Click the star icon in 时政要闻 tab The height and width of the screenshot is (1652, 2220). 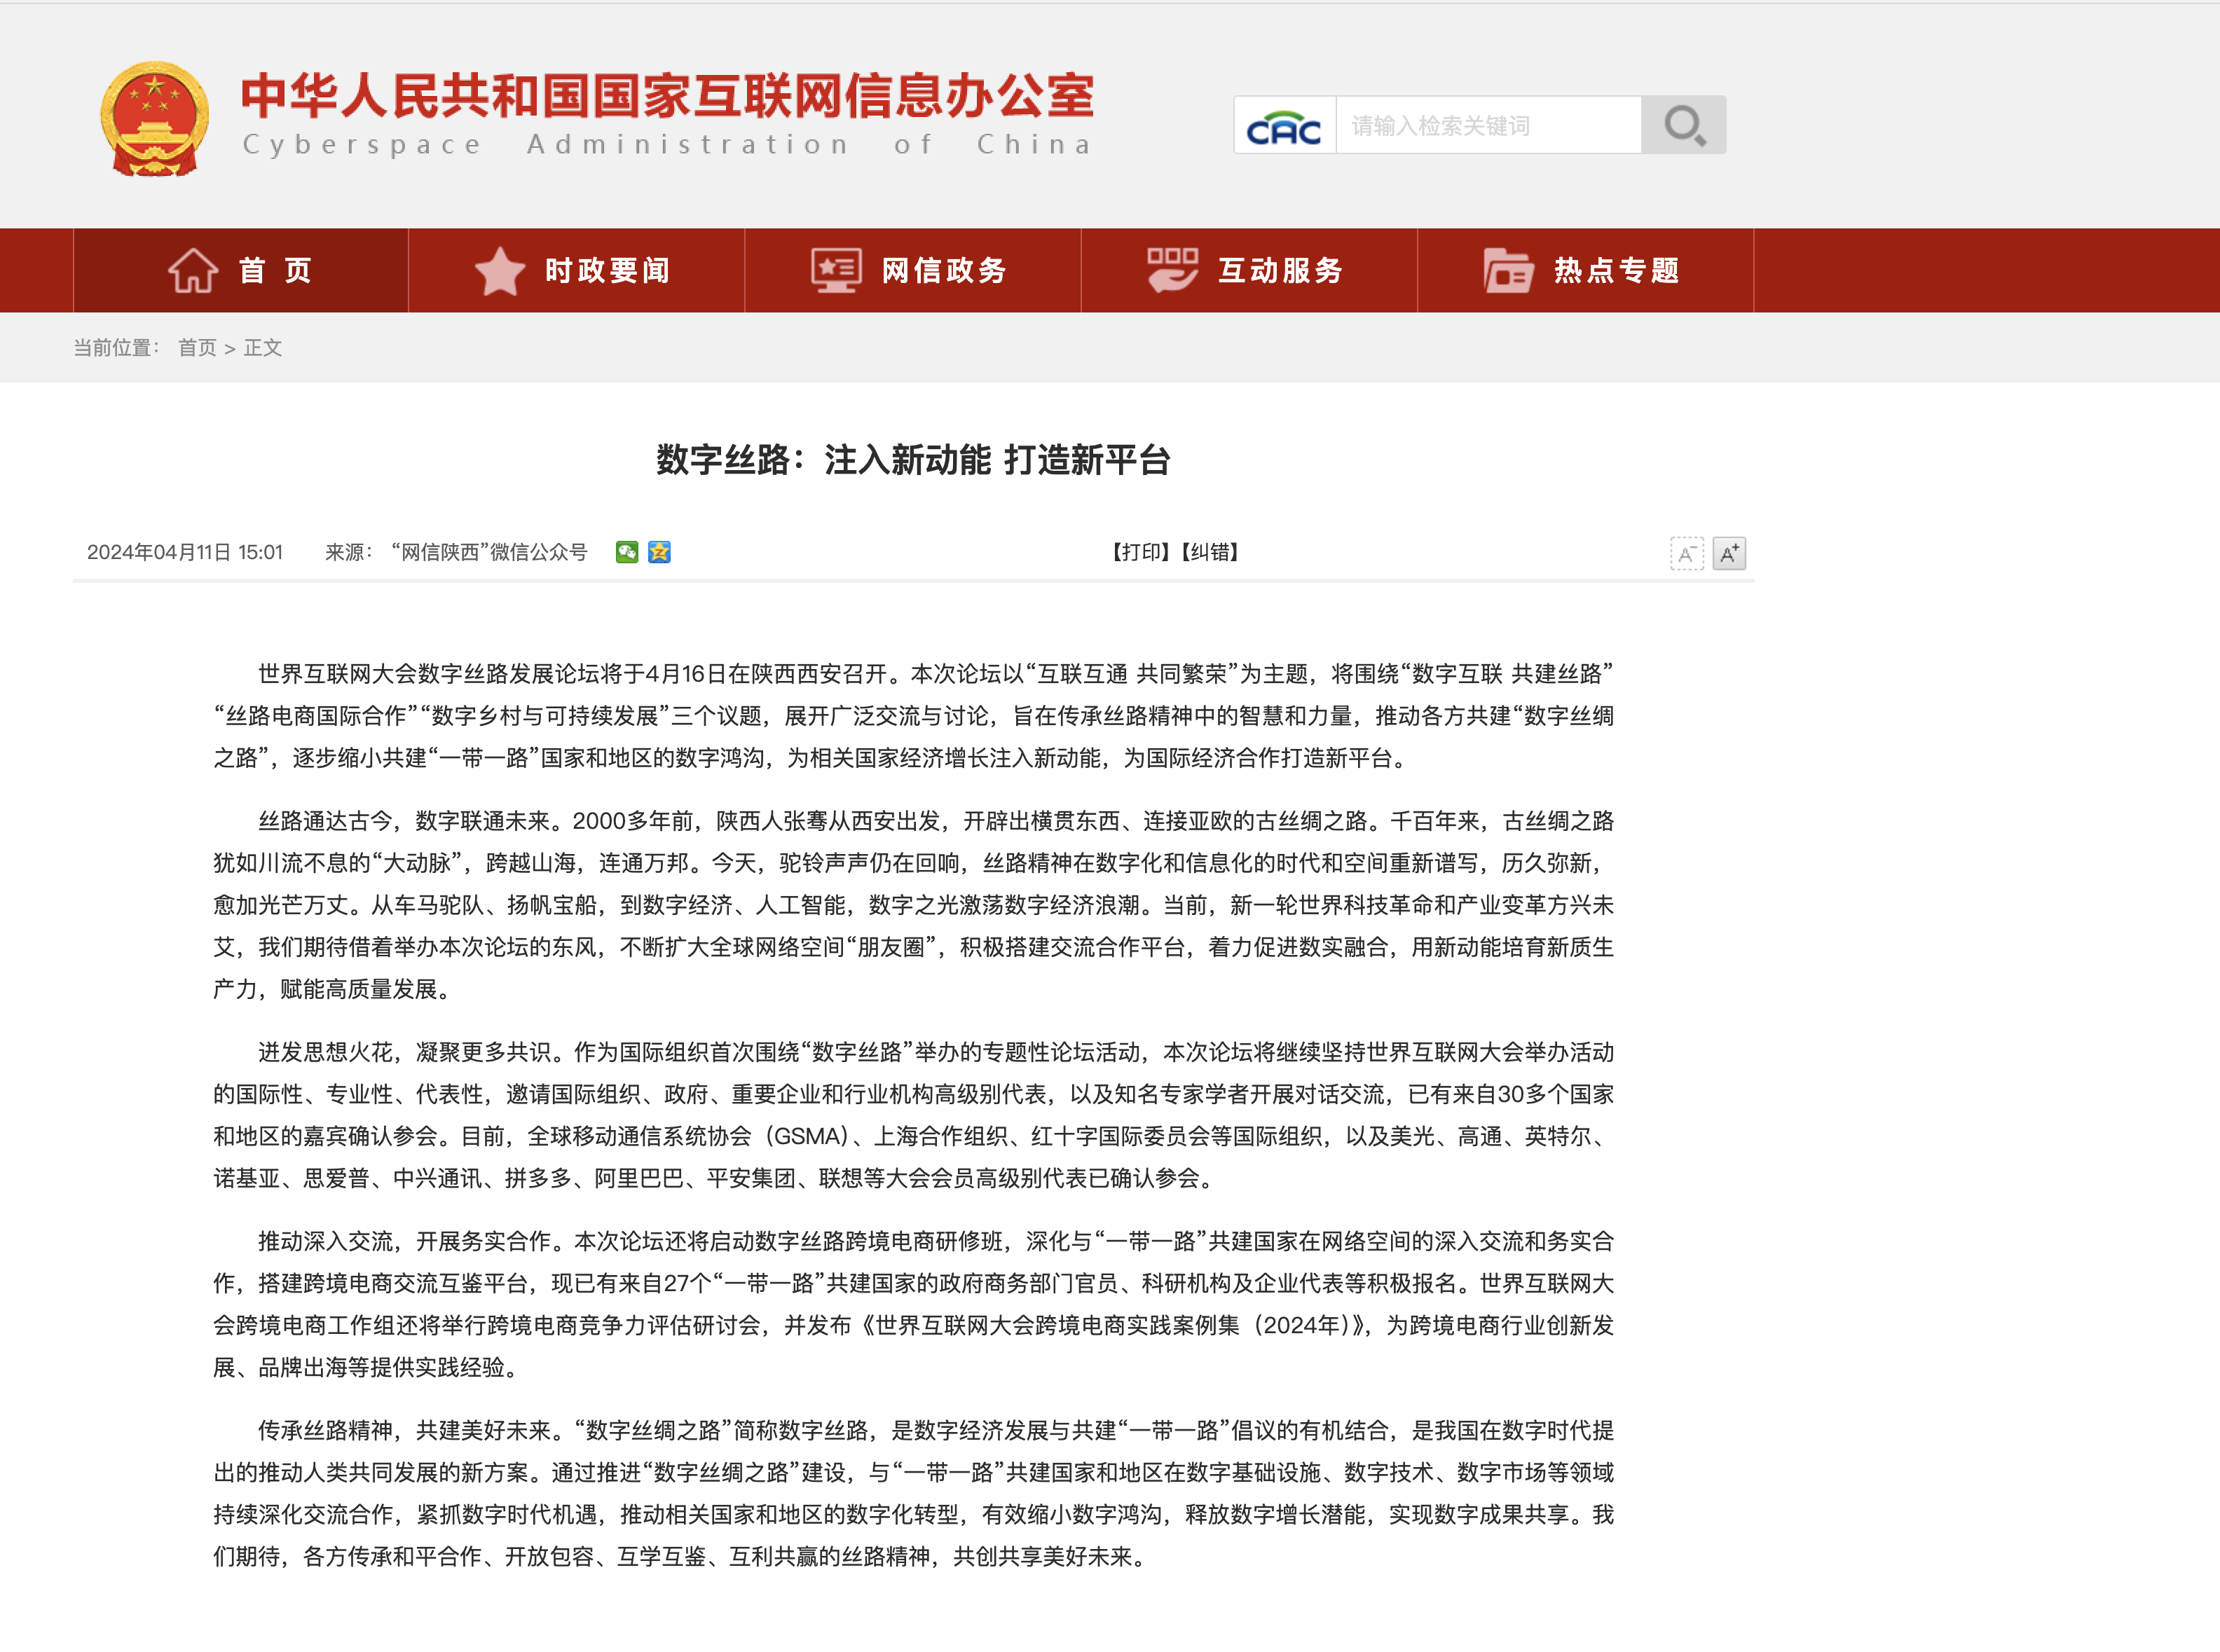(x=500, y=271)
